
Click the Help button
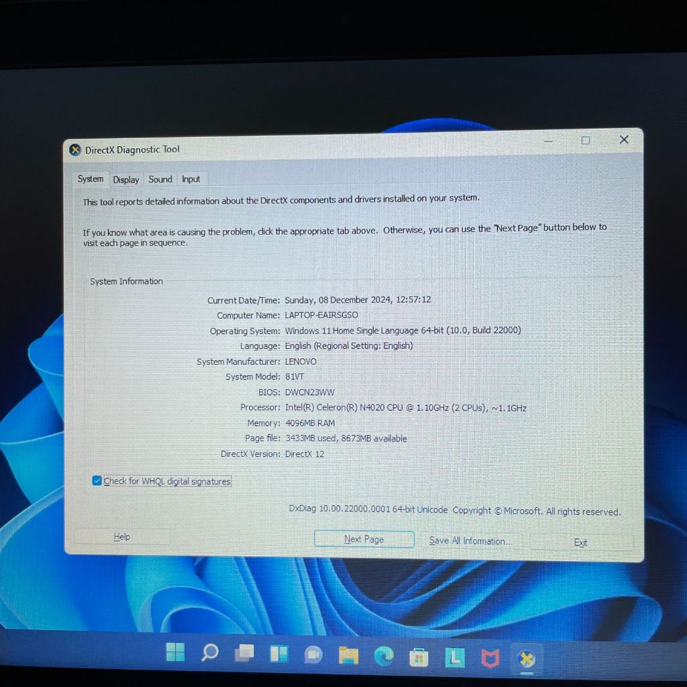pos(122,537)
